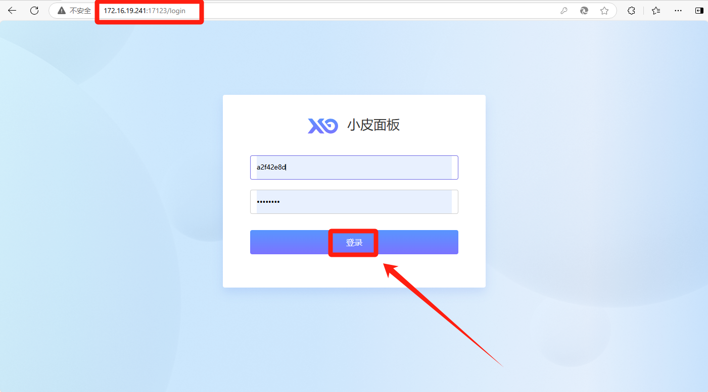Expand site info via 不安全 label

(x=80, y=11)
